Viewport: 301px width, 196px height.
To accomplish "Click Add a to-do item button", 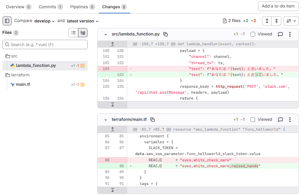I will 278,6.
